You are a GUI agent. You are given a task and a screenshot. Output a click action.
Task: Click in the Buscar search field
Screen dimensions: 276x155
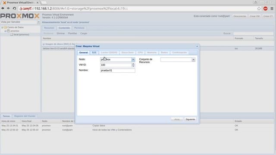click(253, 33)
